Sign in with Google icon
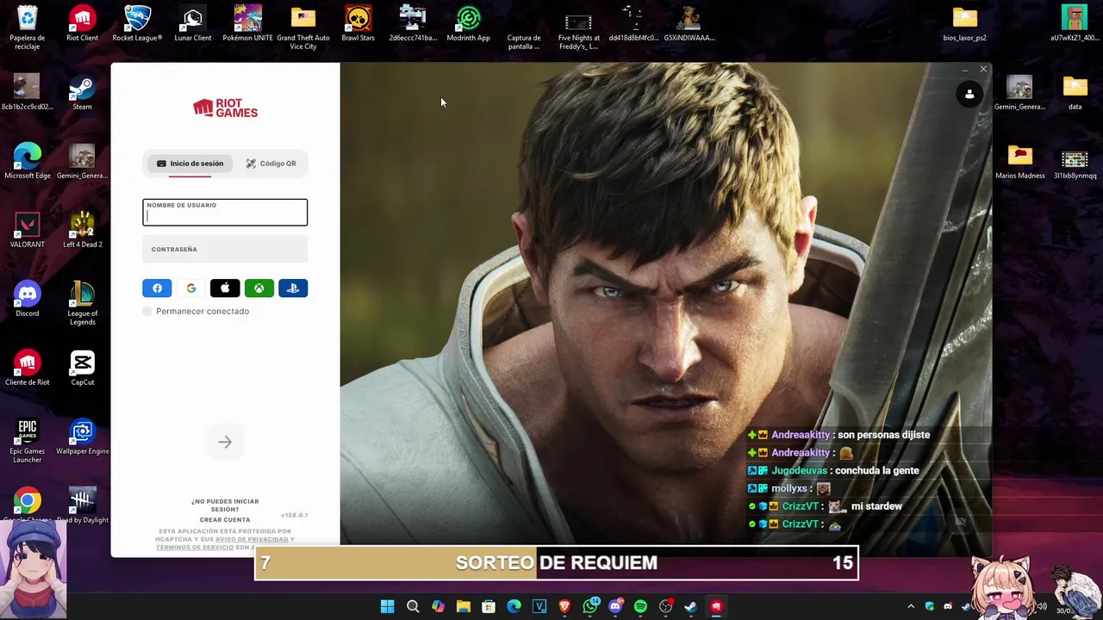 tap(191, 288)
